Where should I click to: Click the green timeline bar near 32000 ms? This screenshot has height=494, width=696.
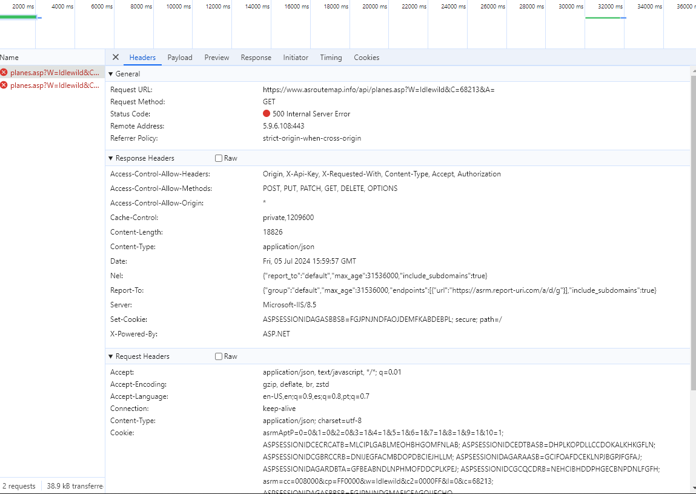603,18
